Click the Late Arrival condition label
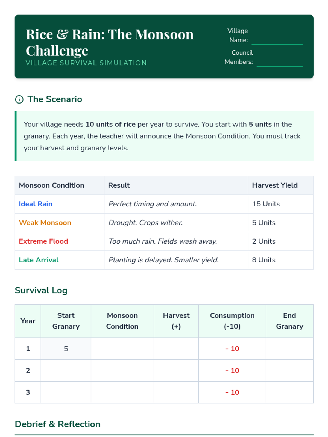 [39, 260]
